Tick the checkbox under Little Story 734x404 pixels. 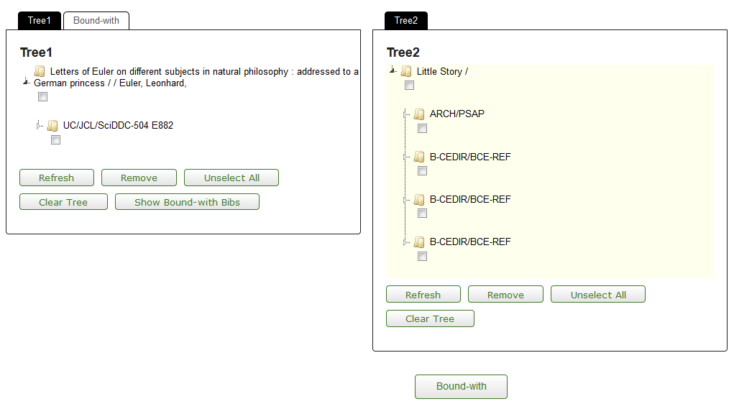pyautogui.click(x=409, y=86)
